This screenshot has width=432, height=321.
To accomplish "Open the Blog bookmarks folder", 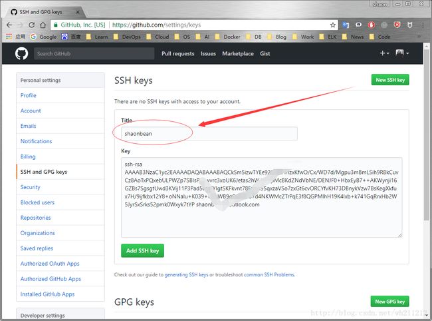I will click(x=276, y=37).
